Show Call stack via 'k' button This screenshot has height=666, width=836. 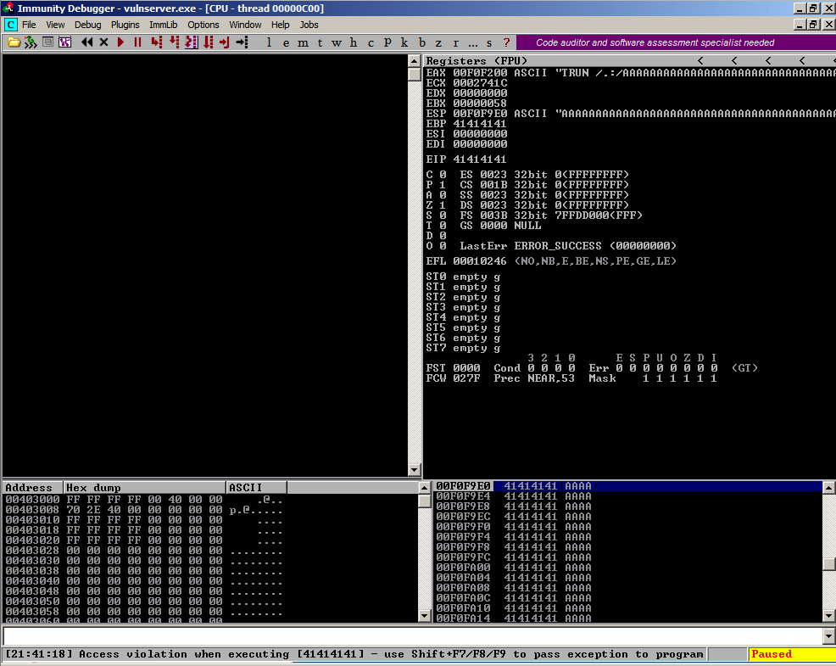tap(404, 42)
